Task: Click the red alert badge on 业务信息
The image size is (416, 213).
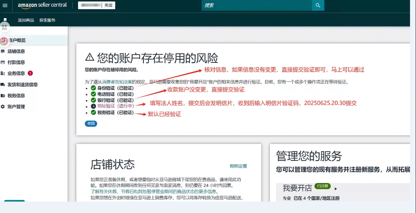Action: 30,73
